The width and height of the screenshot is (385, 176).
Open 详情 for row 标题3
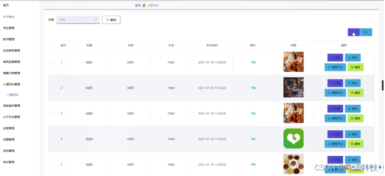(x=335, y=109)
